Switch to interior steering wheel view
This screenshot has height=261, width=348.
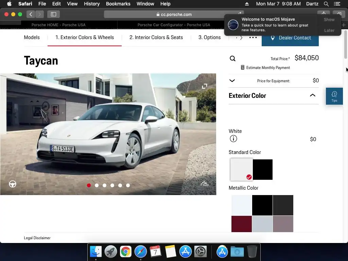click(13, 184)
